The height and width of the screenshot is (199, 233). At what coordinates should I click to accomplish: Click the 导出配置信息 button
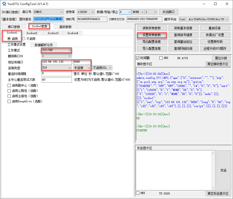(x=152, y=42)
